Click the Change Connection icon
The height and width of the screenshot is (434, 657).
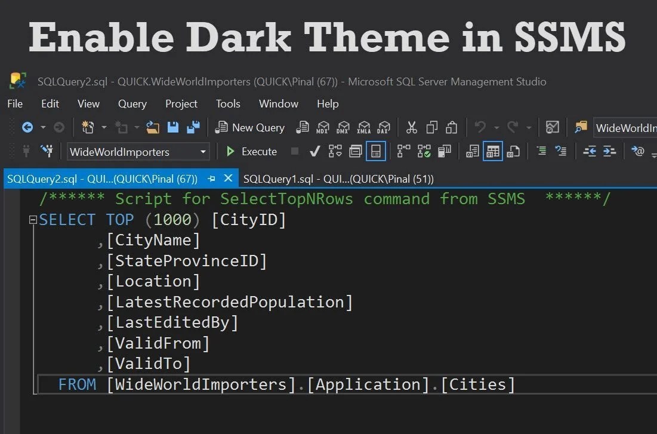[47, 151]
